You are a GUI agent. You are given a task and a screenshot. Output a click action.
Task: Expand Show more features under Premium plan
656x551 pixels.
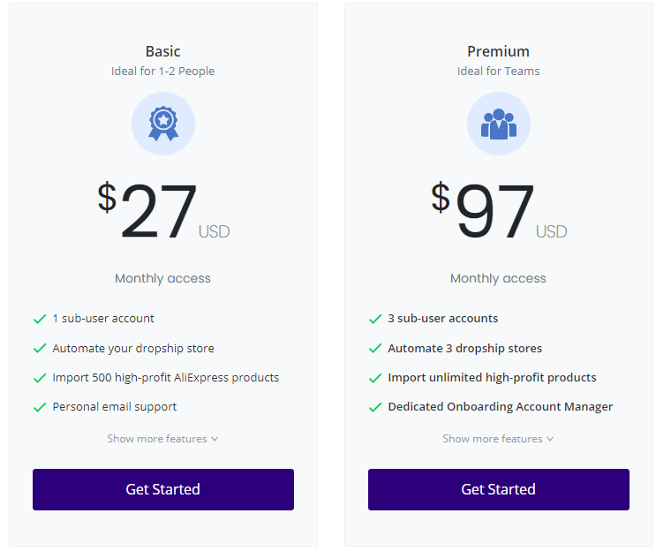pos(498,439)
